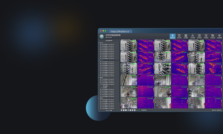Click the round app logo beside the title

(102, 36)
